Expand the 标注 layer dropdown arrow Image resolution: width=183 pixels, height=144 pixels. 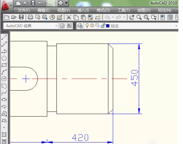pos(176,26)
